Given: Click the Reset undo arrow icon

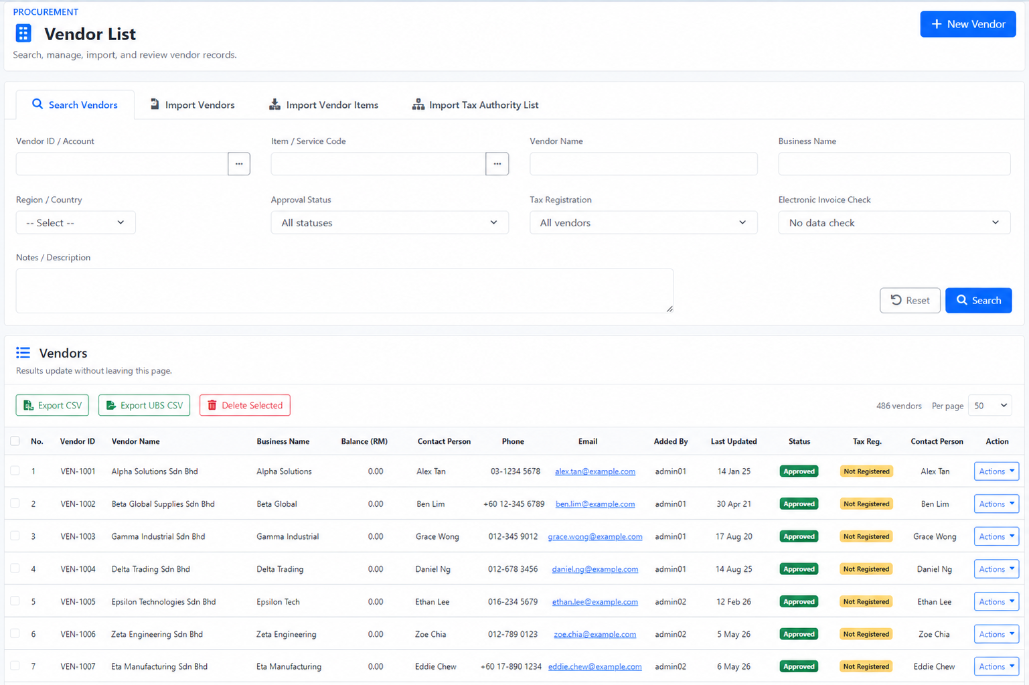Looking at the screenshot, I should tap(896, 300).
